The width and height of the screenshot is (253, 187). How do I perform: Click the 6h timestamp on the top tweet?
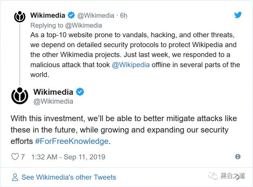pos(124,16)
